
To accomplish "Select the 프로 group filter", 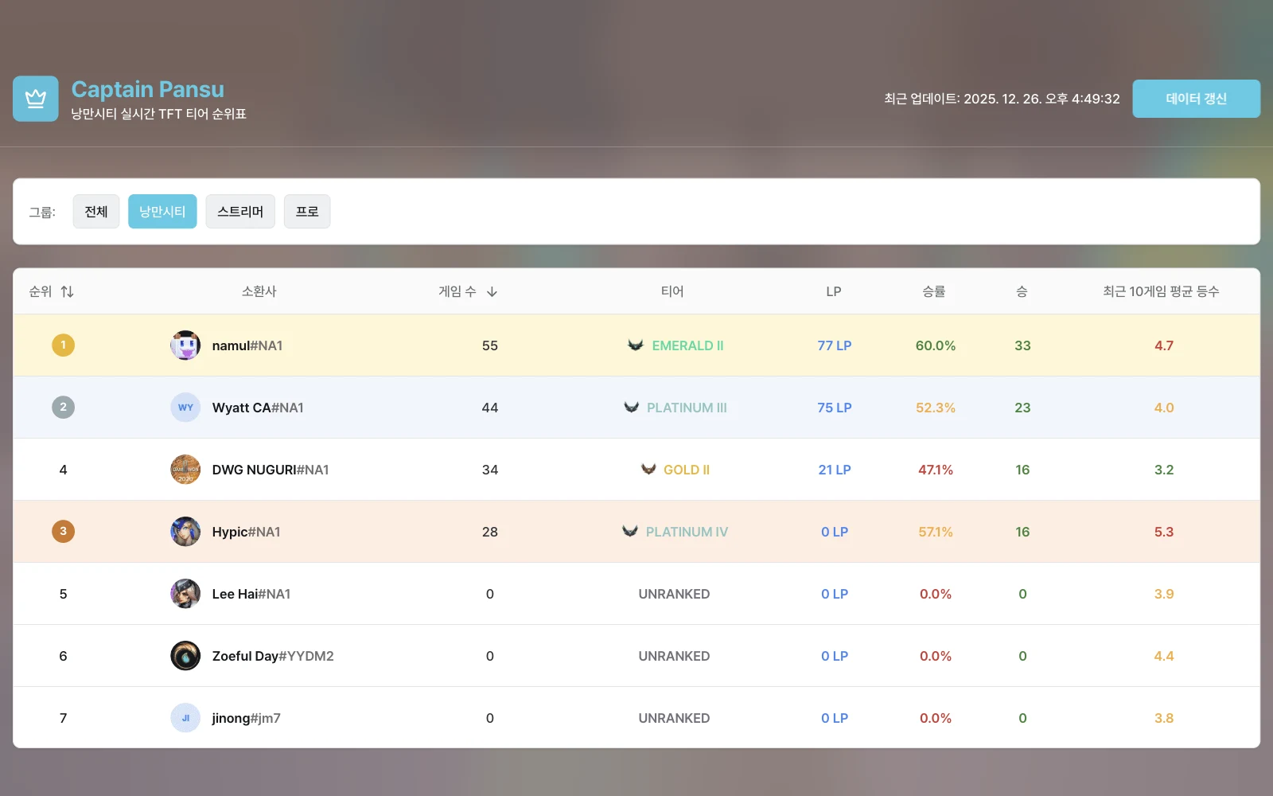I will pyautogui.click(x=307, y=212).
